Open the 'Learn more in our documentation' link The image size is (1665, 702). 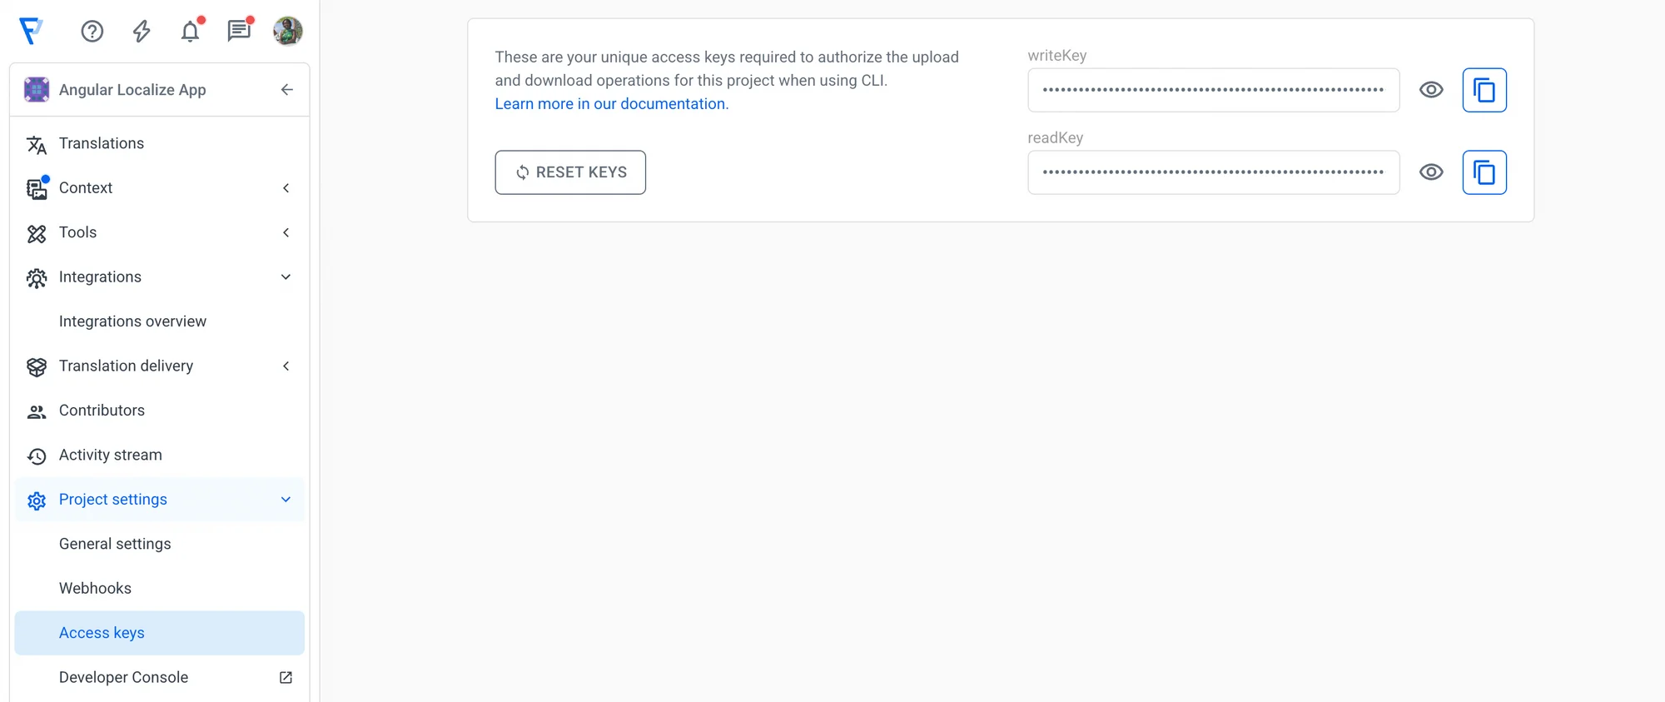tap(612, 104)
